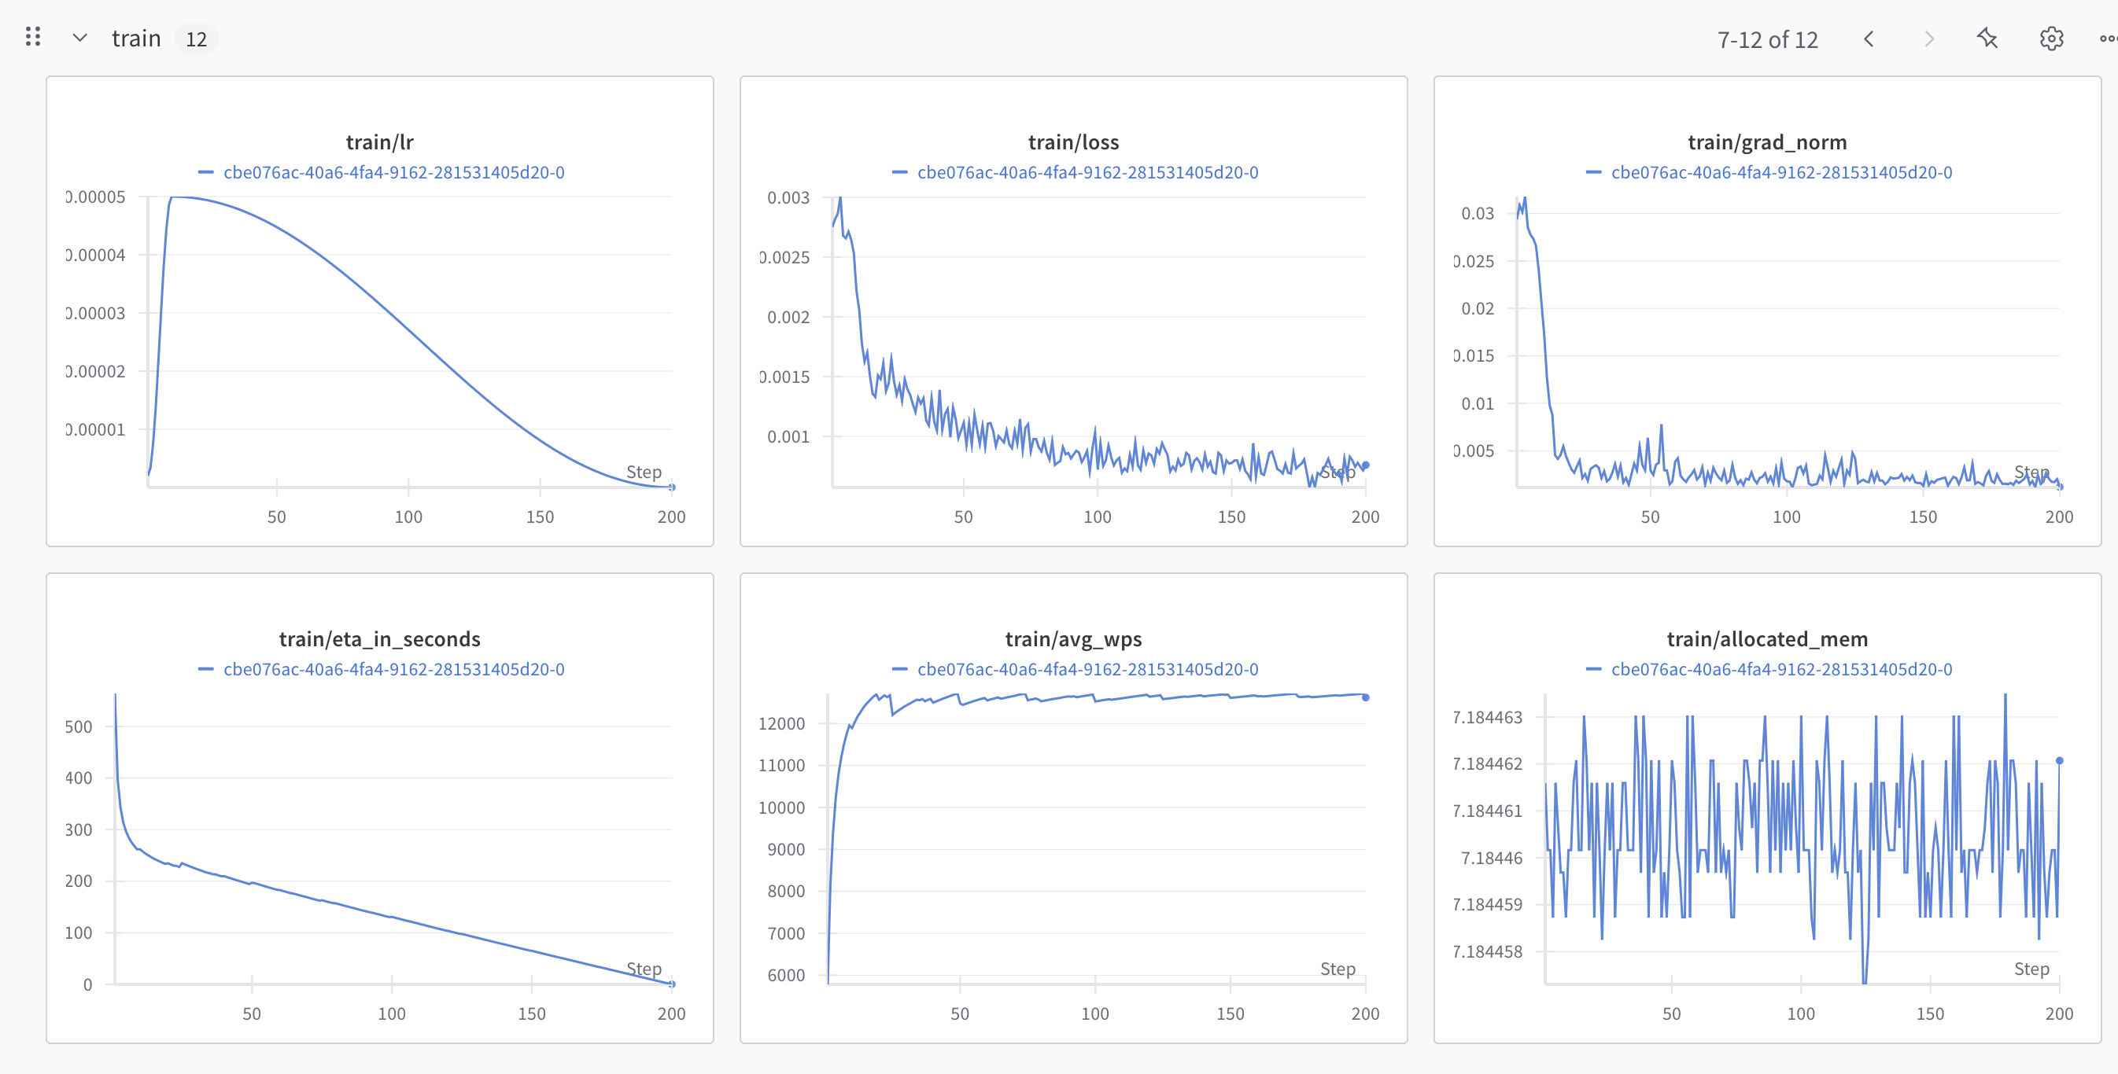
Task: Click the train/allocated_mem end data point
Action: point(2059,761)
